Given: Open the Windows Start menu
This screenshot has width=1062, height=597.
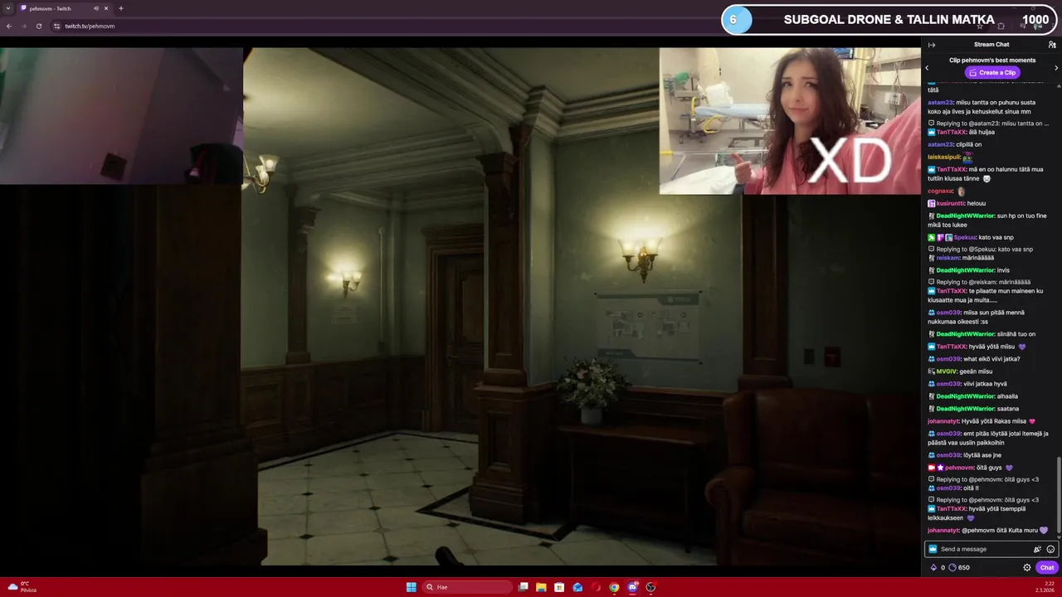Looking at the screenshot, I should (412, 587).
